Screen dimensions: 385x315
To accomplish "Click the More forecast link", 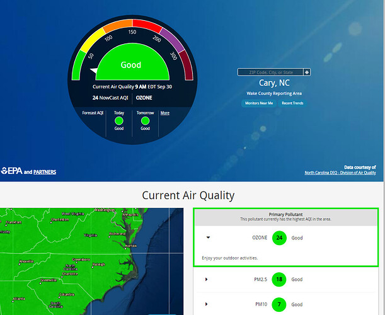I will pyautogui.click(x=164, y=113).
